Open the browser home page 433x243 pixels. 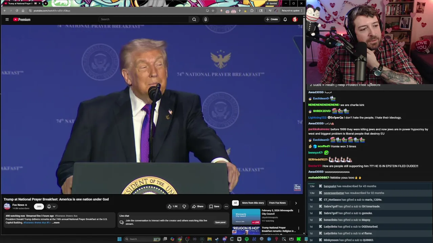click(23, 10)
